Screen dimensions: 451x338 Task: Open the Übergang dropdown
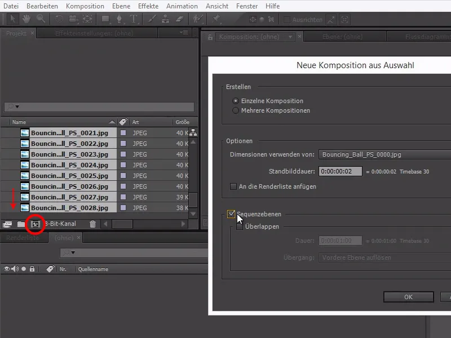point(384,257)
